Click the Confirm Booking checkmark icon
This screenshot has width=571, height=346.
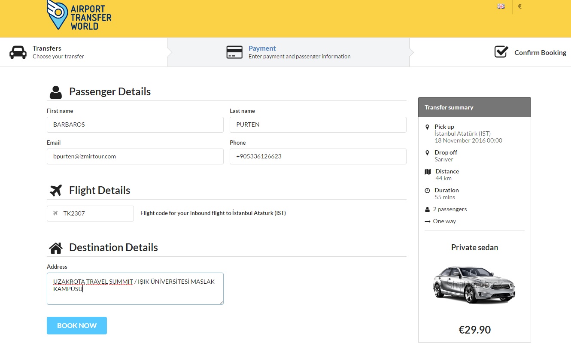501,52
